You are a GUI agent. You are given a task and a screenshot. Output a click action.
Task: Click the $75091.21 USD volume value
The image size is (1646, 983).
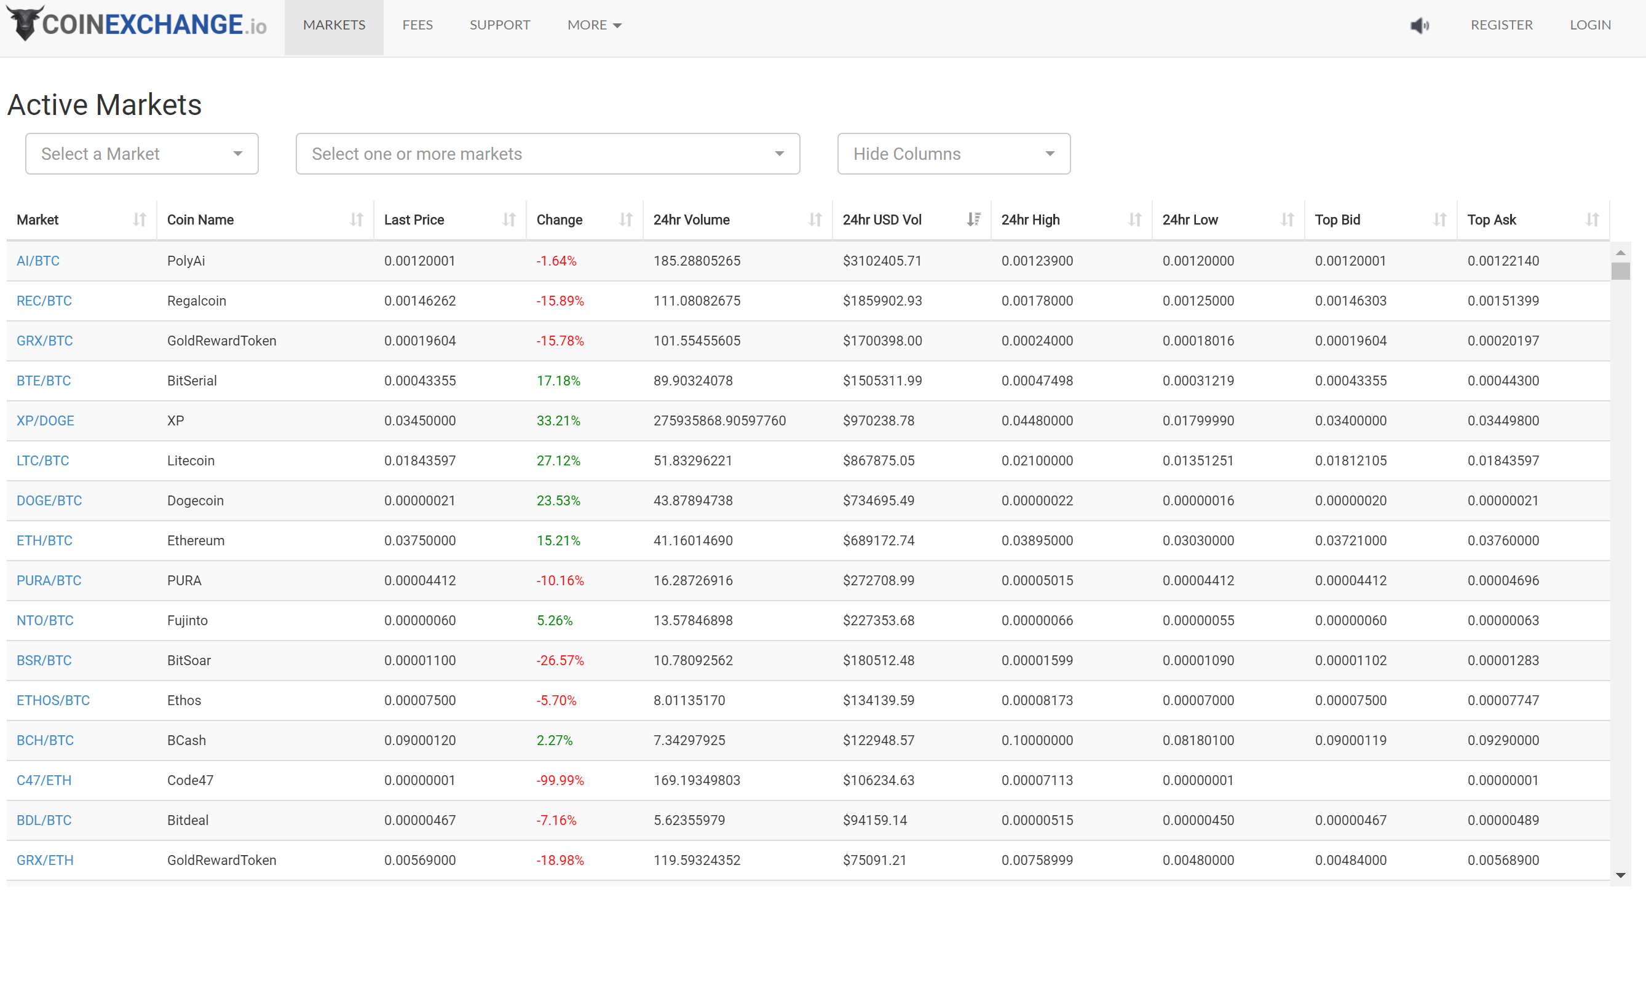click(x=874, y=860)
